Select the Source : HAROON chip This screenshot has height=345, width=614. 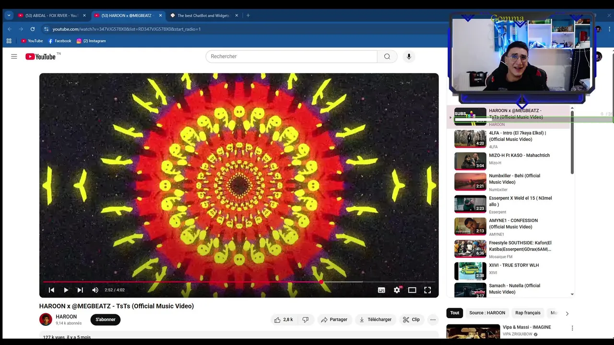[487, 313]
